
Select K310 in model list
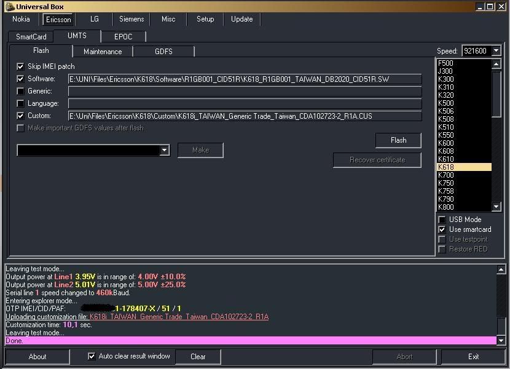(x=464, y=87)
